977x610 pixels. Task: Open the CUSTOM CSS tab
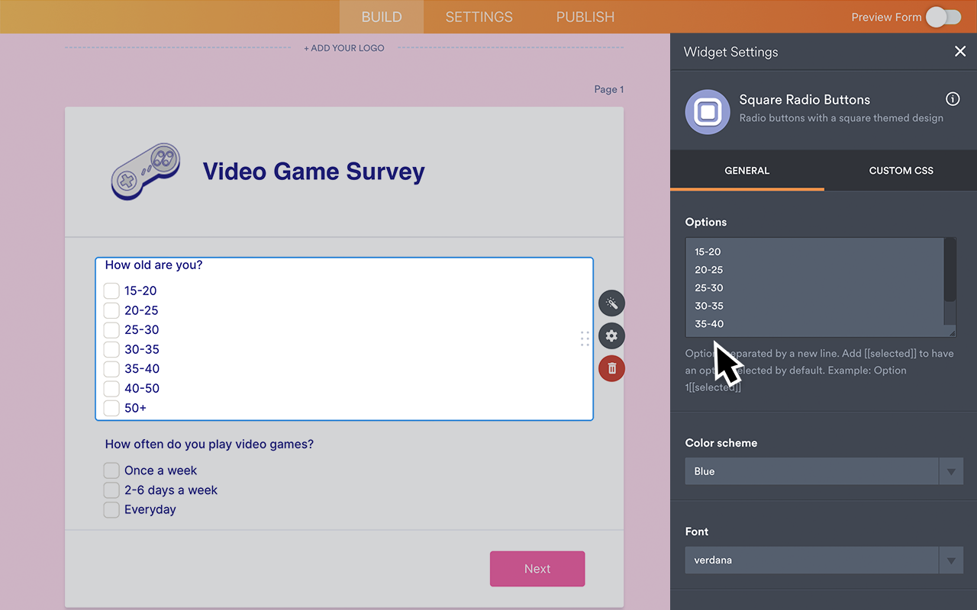[901, 170]
